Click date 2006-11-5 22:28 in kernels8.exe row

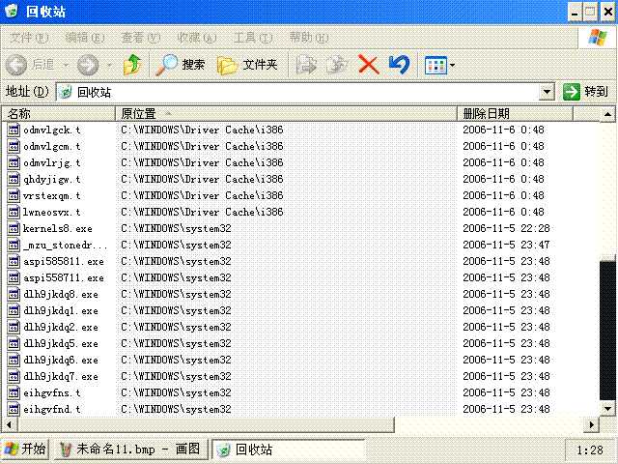point(506,228)
